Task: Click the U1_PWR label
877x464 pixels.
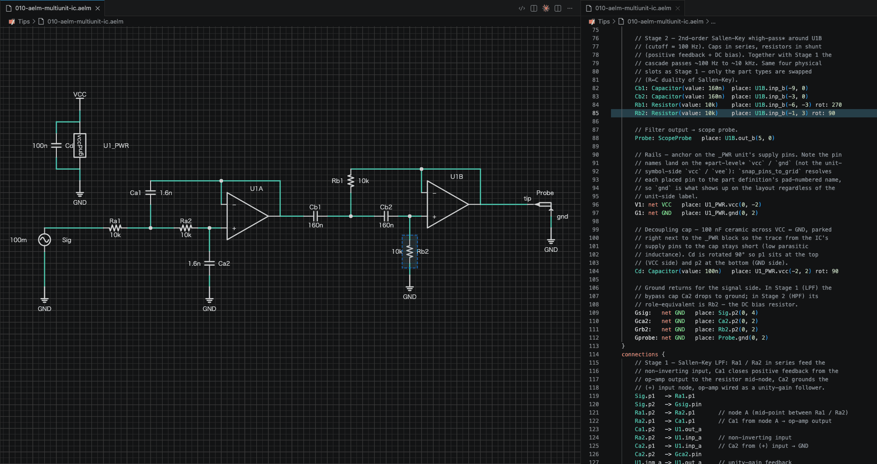Action: 116,146
